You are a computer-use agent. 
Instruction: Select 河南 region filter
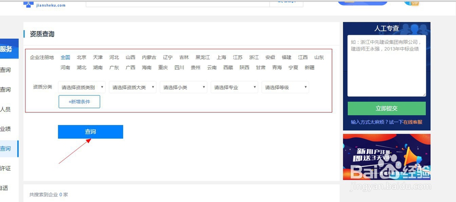tap(65, 67)
